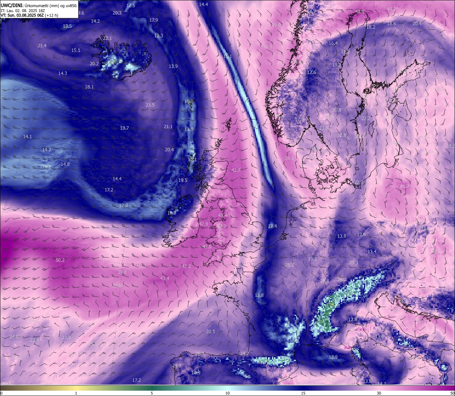Select the map value 42.9
Image resolution: width=455 pixels, height=396 pixels.
coord(203,224)
